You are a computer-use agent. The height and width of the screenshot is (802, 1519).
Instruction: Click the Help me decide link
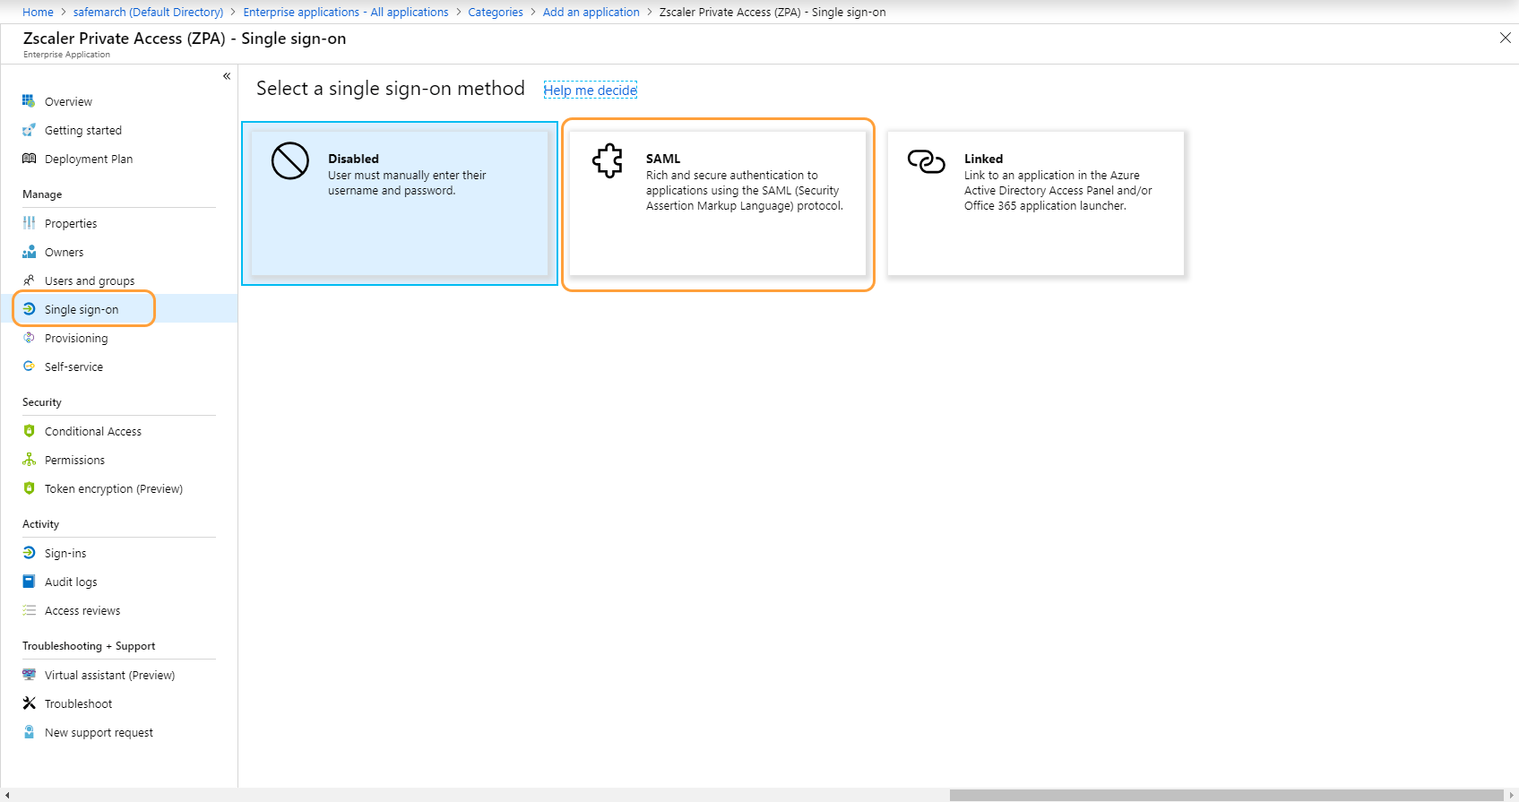591,90
